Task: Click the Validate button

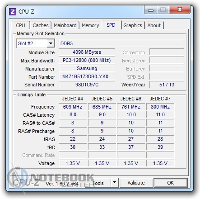Action: (136, 183)
